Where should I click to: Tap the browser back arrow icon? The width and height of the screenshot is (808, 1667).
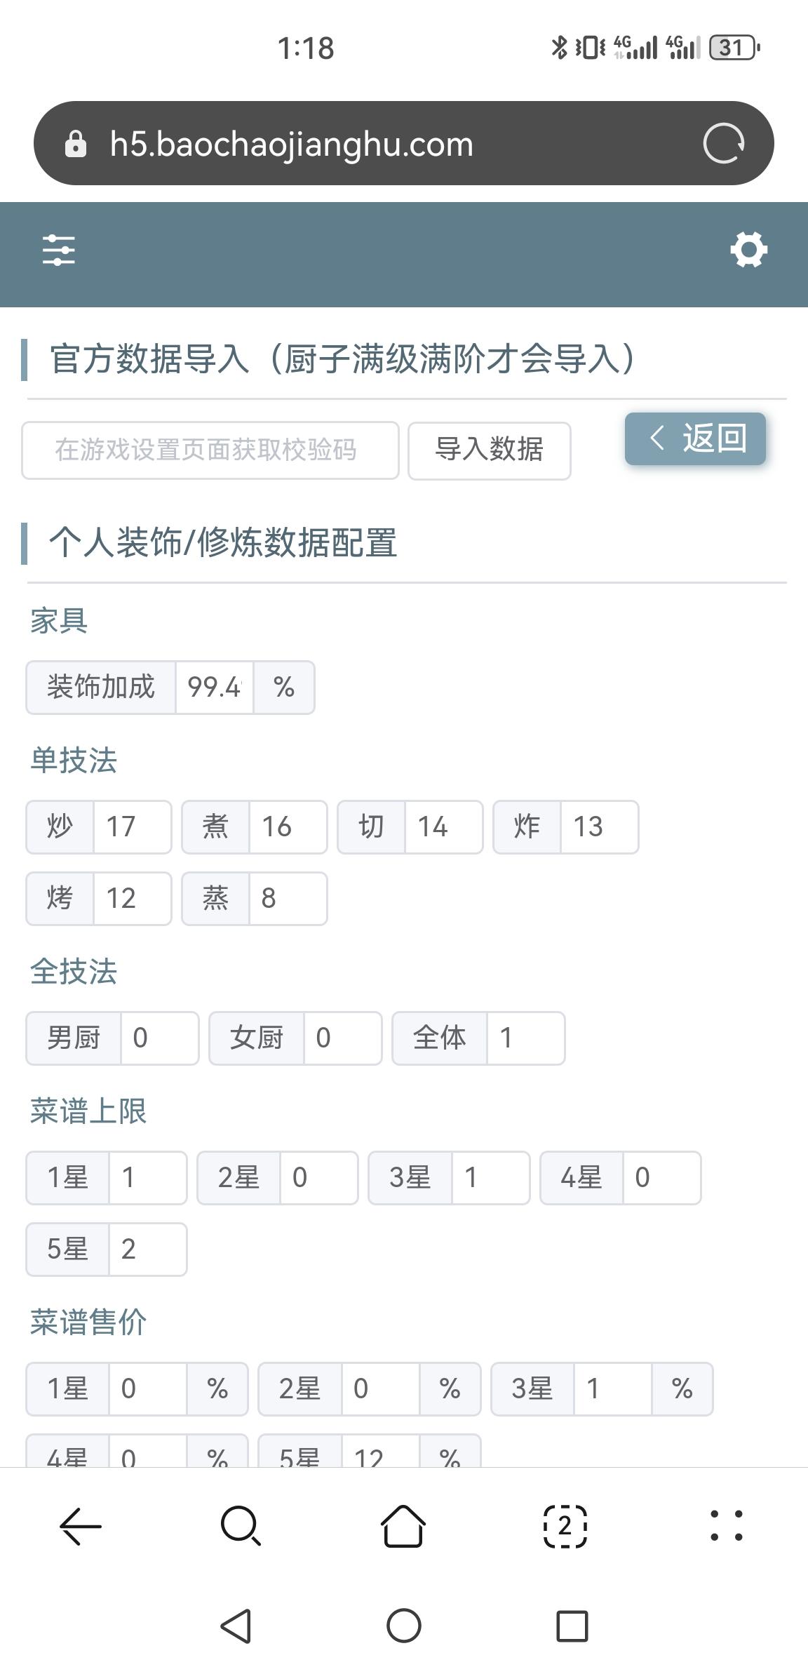pos(81,1526)
